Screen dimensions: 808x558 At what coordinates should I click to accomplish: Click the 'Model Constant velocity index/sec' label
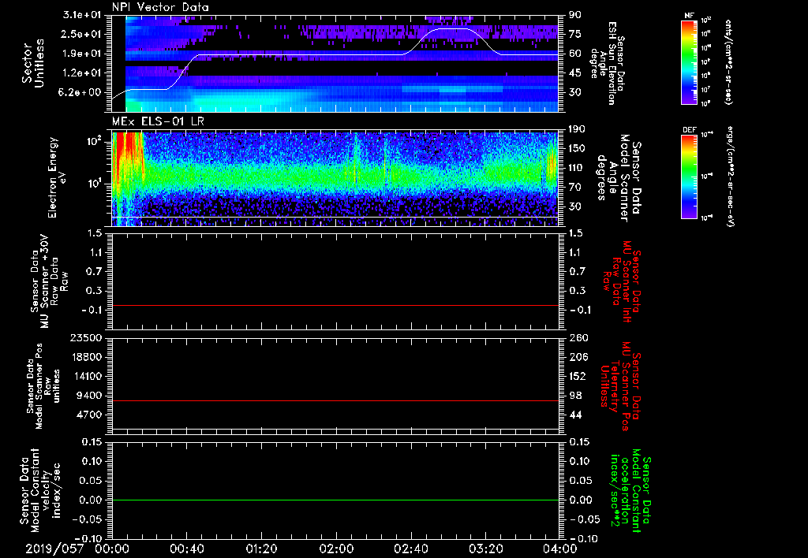pos(40,489)
